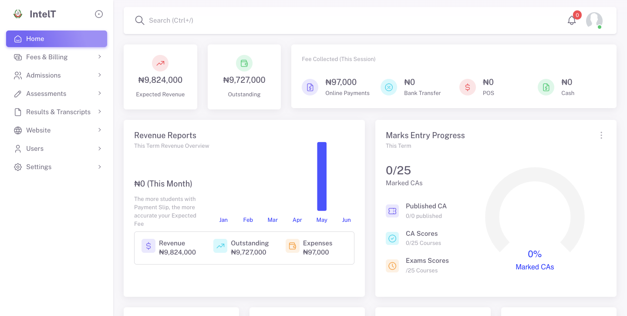The height and width of the screenshot is (316, 627).
Task: Click POS dollar icon
Action: click(x=468, y=87)
